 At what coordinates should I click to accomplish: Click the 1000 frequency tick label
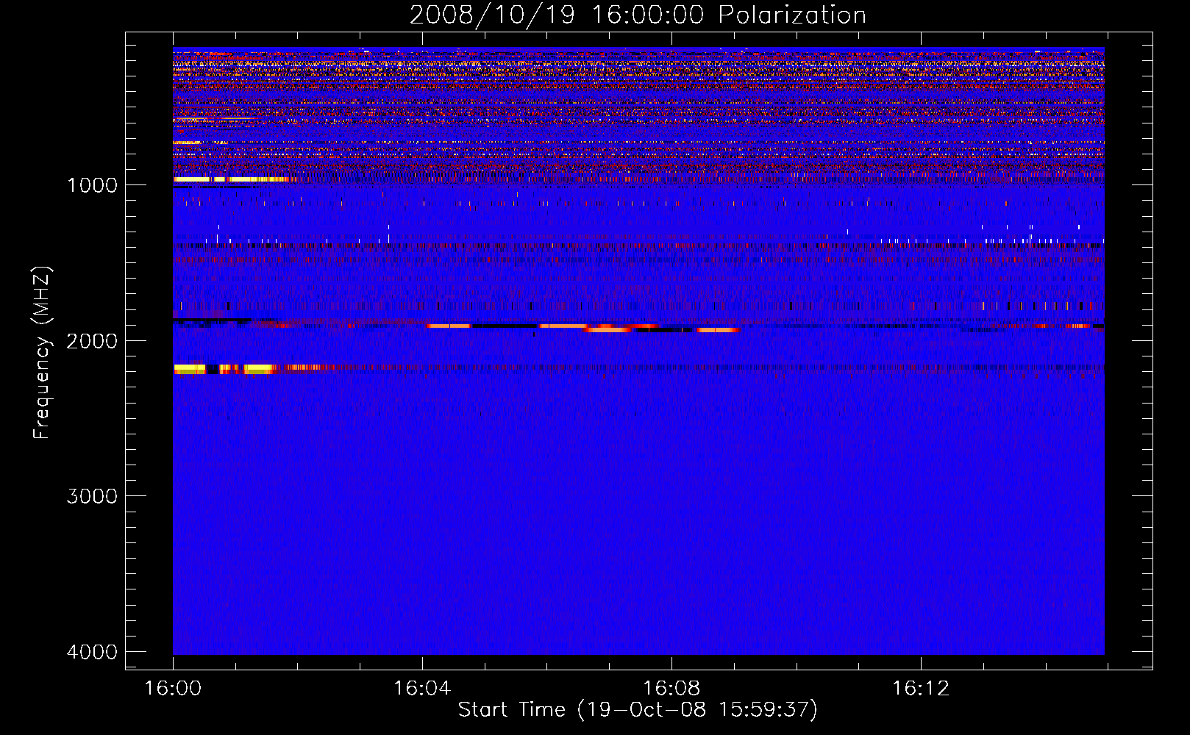click(x=92, y=184)
